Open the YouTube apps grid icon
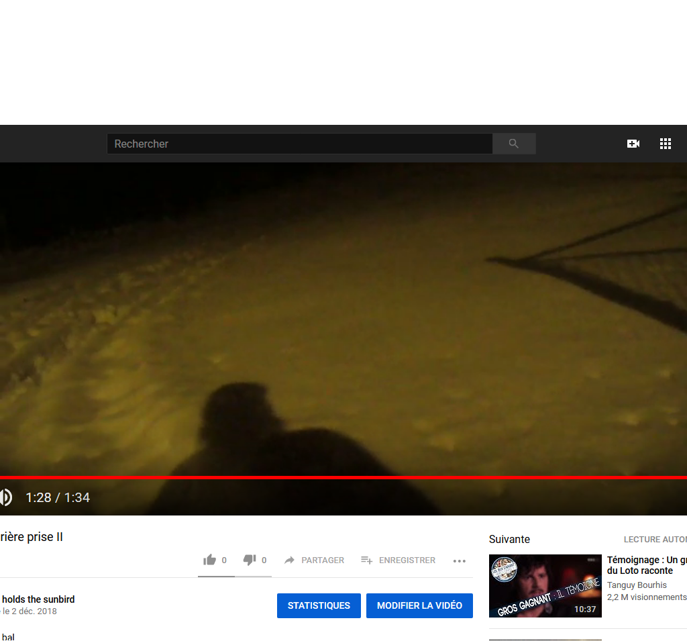687x641 pixels. (666, 144)
